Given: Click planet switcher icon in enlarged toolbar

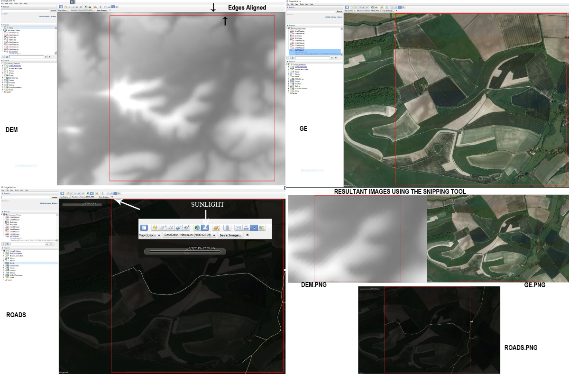Looking at the screenshot, I should point(216,228).
